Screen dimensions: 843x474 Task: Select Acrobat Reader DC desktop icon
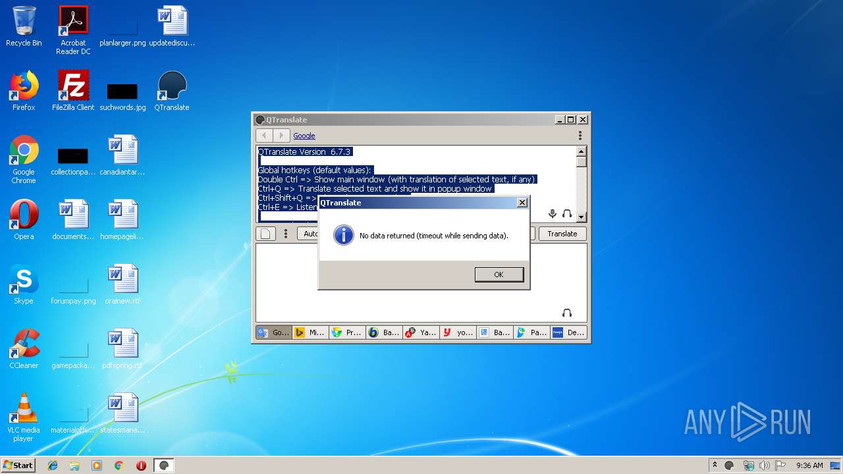pos(73,30)
